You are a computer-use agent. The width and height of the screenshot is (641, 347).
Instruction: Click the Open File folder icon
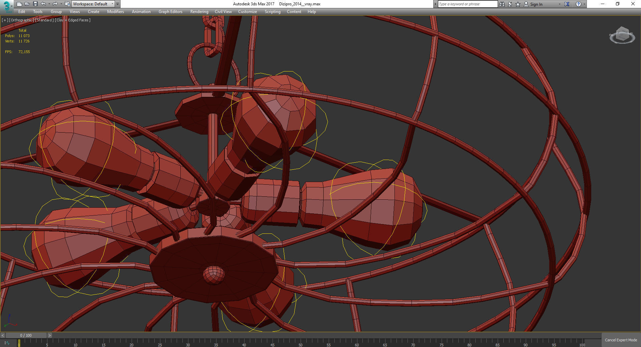click(x=27, y=4)
